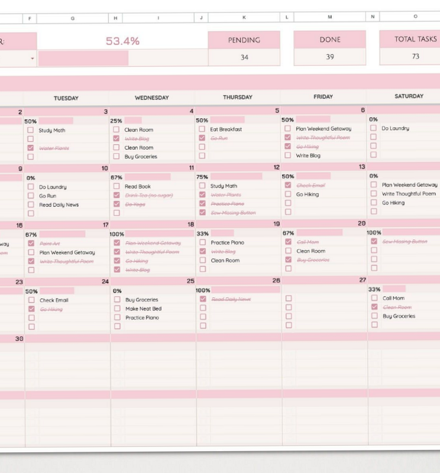Uncheck Sew Missing Button on Thursday 12
Screen dimensions: 440x473
(x=202, y=212)
